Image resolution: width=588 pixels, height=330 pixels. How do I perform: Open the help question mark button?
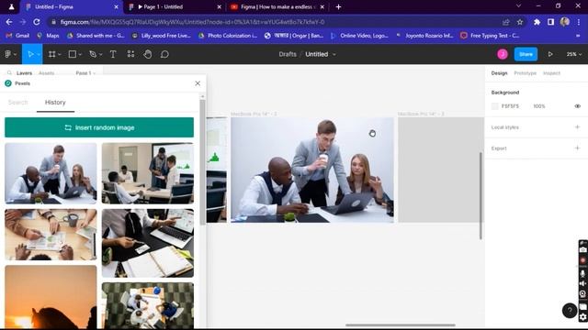570,310
